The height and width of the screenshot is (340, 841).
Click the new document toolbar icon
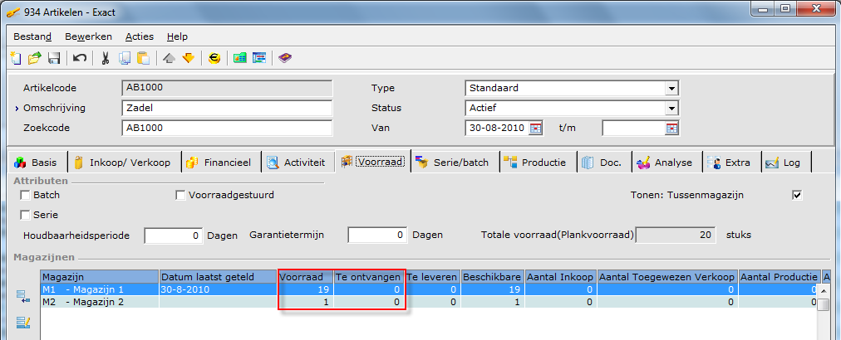[17, 58]
